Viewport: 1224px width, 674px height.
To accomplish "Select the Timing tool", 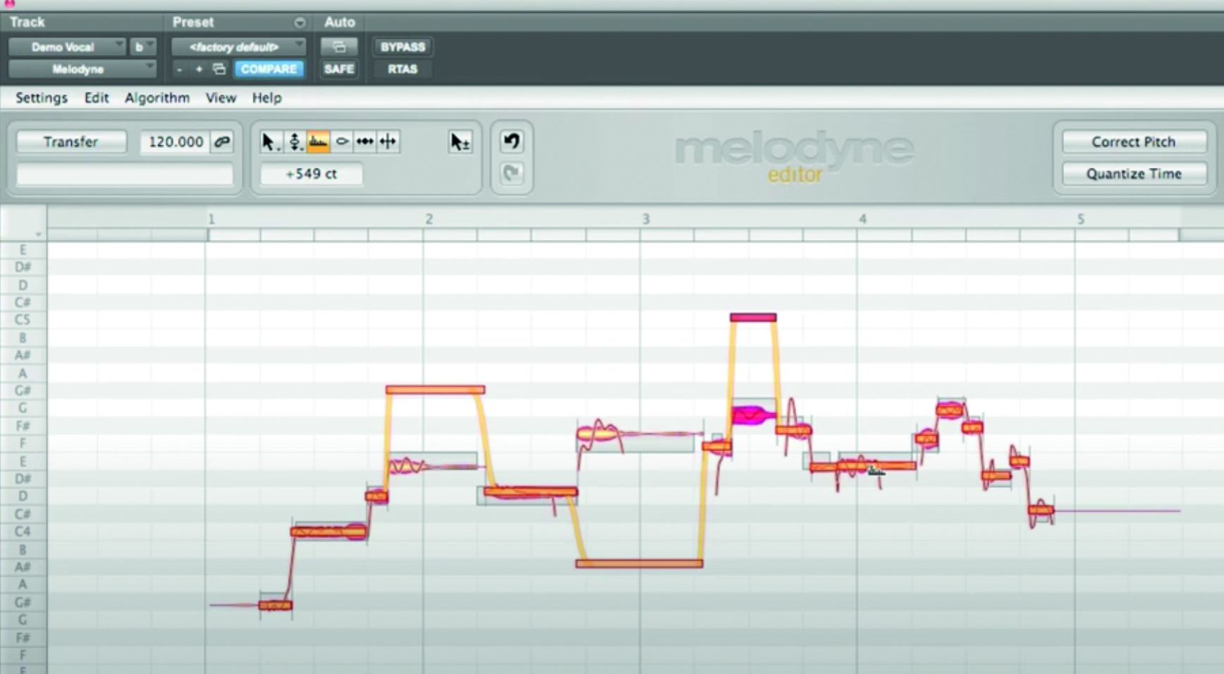I will pos(365,142).
